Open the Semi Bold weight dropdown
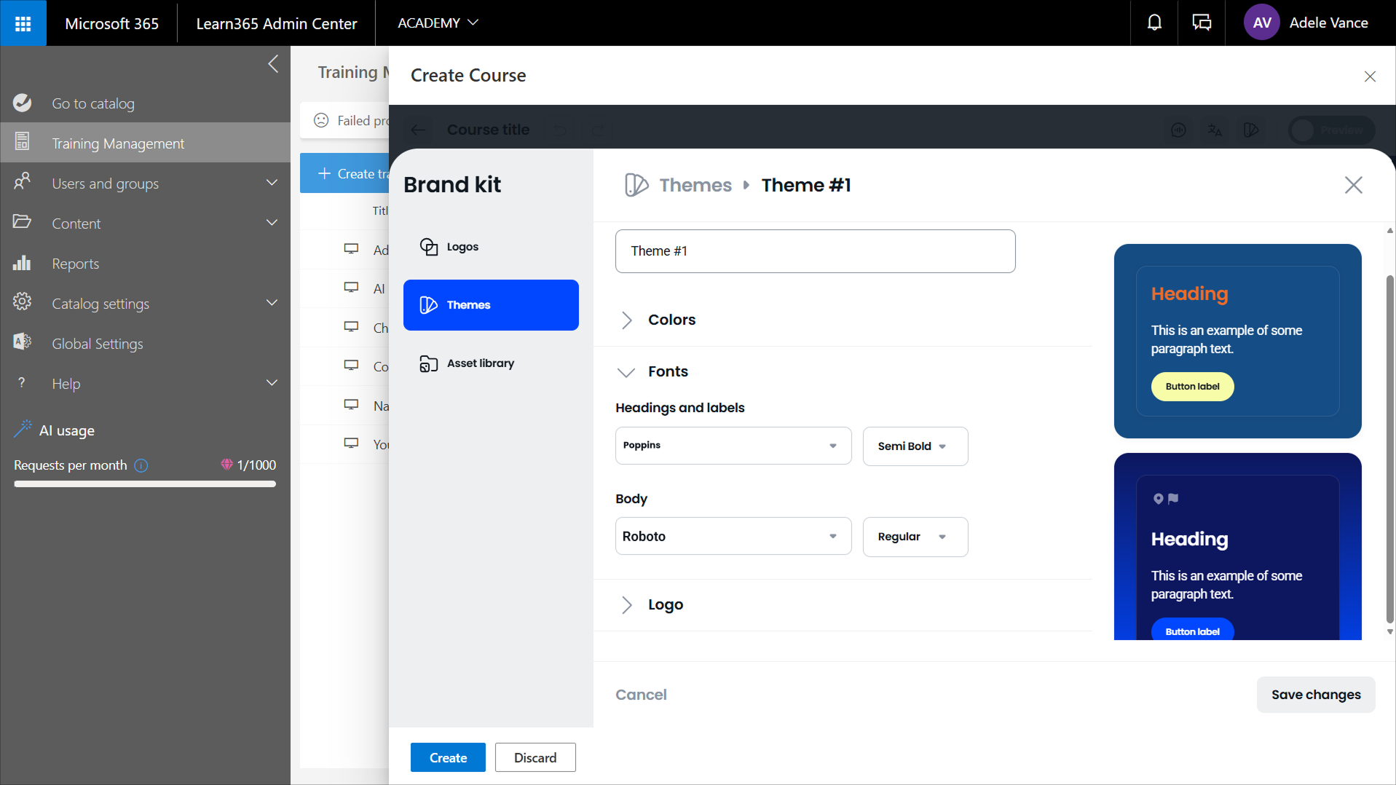 tap(915, 446)
